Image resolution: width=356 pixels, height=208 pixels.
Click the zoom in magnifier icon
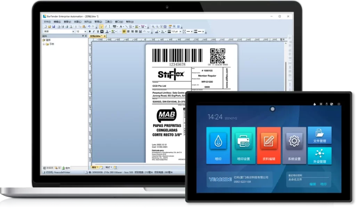153,26
